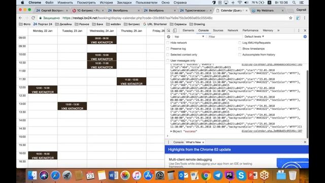Open the drawer three-dot menu beside Console
This screenshot has width=325, height=183.
pos(169,142)
